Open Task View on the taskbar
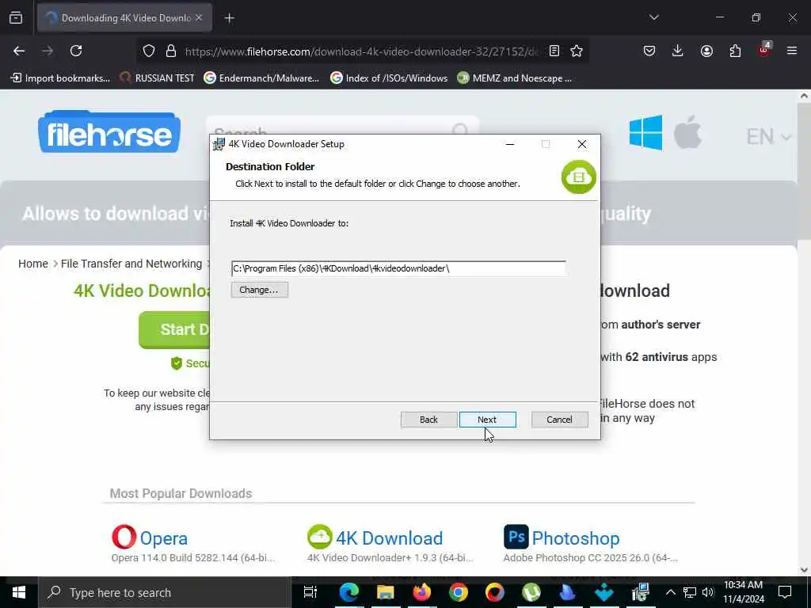811x608 pixels. 310,592
